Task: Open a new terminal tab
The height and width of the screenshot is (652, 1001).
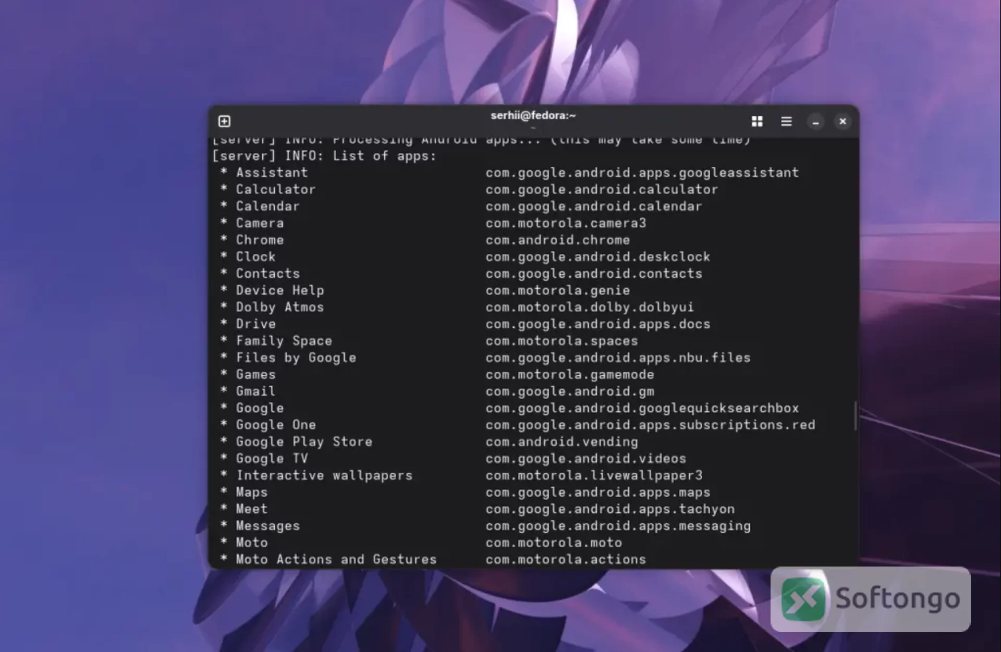Action: coord(224,121)
